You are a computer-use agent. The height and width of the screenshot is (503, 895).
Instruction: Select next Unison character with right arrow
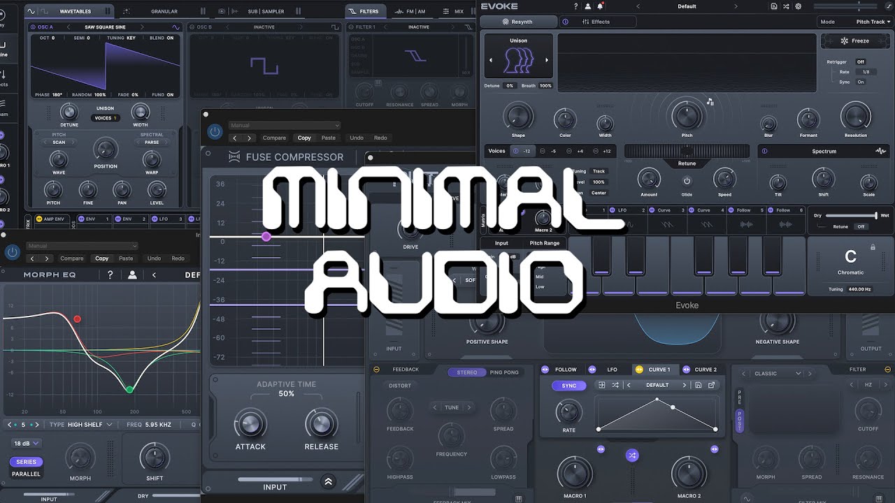pos(547,60)
